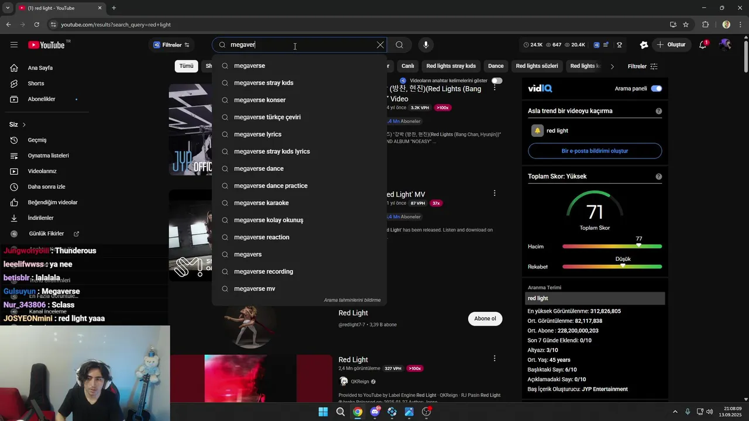The height and width of the screenshot is (421, 749).
Task: Open the vidIQ Filtreler button beside search
Action: [171, 45]
